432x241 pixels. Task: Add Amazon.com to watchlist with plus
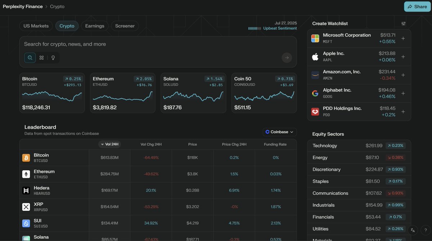click(x=403, y=75)
